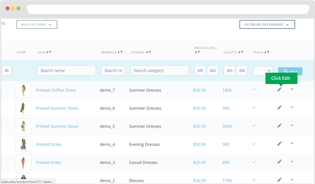The image size is (315, 184).
Task: Disable status of demo_5 product
Action: [x=254, y=125]
